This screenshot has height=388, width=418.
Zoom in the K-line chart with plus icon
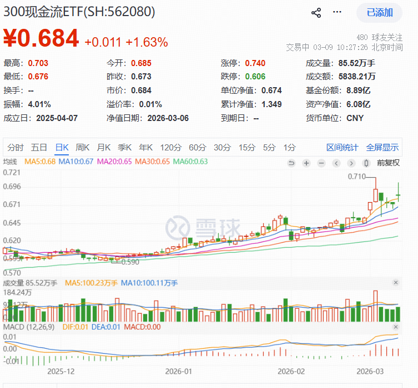click(x=306, y=163)
